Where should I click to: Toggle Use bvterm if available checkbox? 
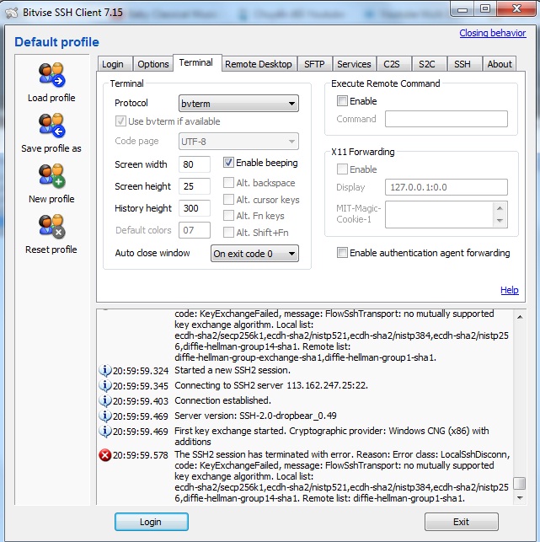tap(120, 121)
